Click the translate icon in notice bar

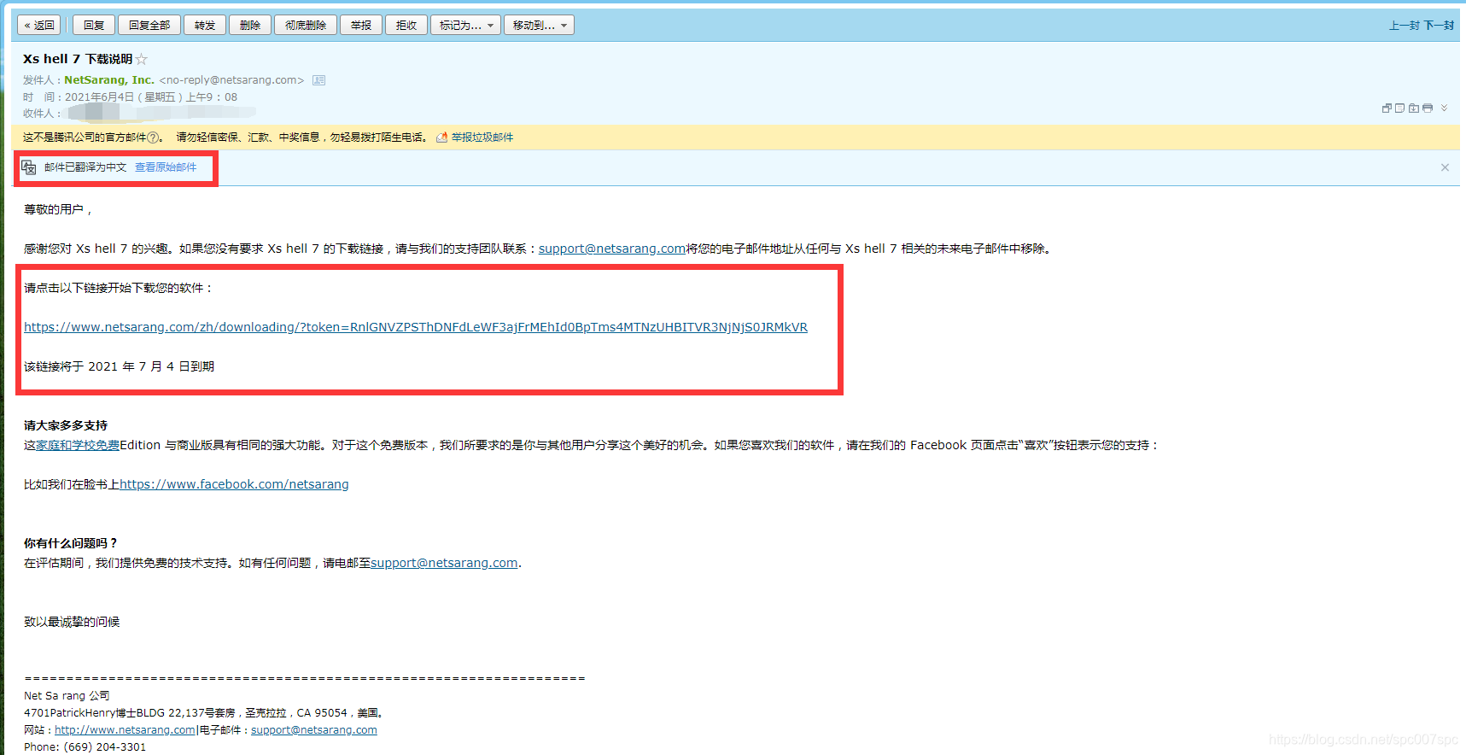click(29, 167)
